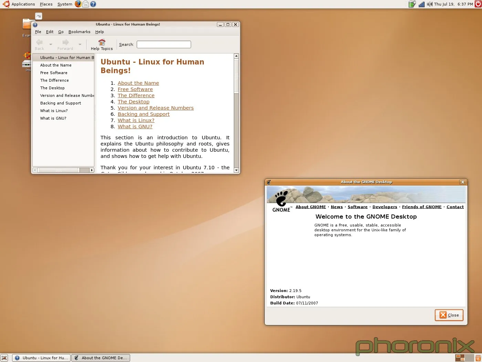The height and width of the screenshot is (362, 482).
Task: Click Show Desktop button in bottom panel
Action: tap(4, 358)
